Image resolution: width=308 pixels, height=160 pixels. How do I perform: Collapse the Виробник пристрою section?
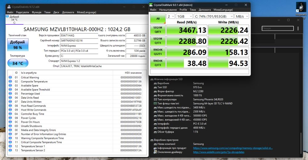point(152,140)
